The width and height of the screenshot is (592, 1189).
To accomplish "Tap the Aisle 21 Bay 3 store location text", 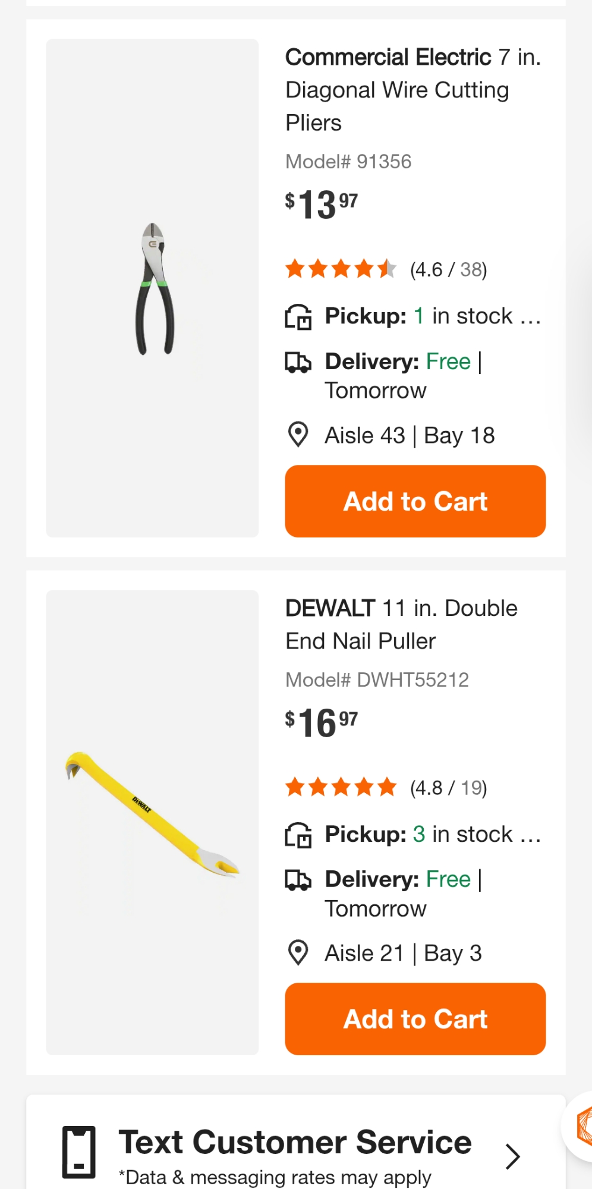I will [x=403, y=953].
